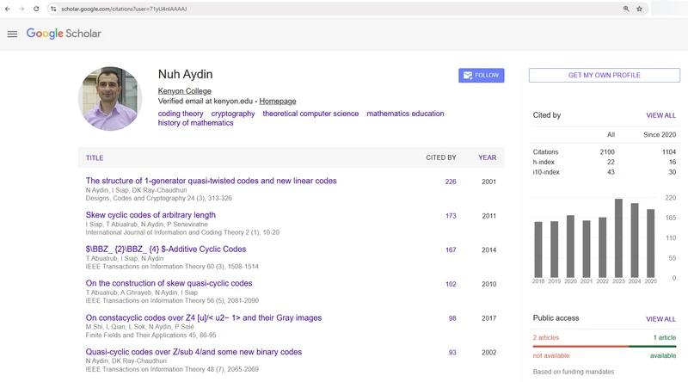688x382 pixels.
Task: Click the zoom magnifier icon in address bar
Action: pos(625,9)
